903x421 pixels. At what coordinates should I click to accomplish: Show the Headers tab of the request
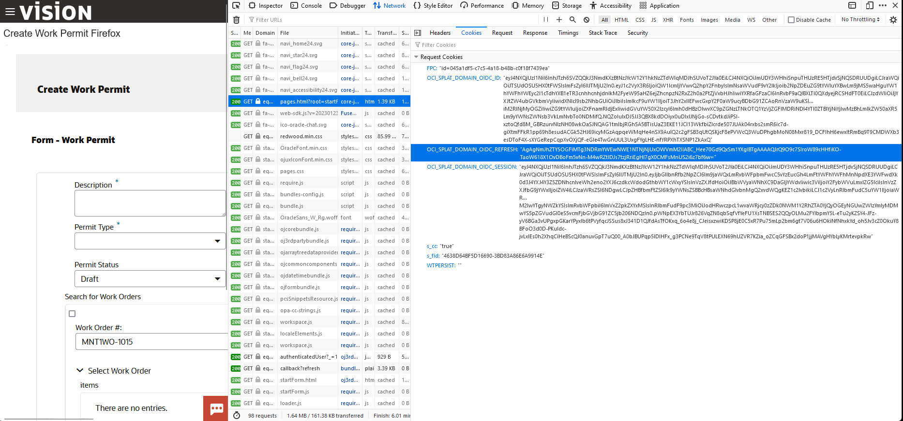[440, 33]
